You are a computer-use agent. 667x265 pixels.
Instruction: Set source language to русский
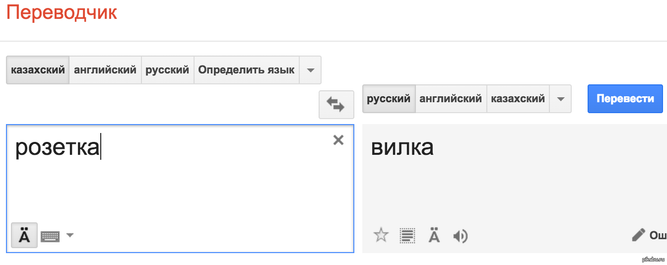click(167, 70)
